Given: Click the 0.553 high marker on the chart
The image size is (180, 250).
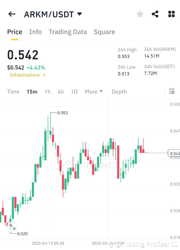Looking at the screenshot, I should tap(63, 113).
